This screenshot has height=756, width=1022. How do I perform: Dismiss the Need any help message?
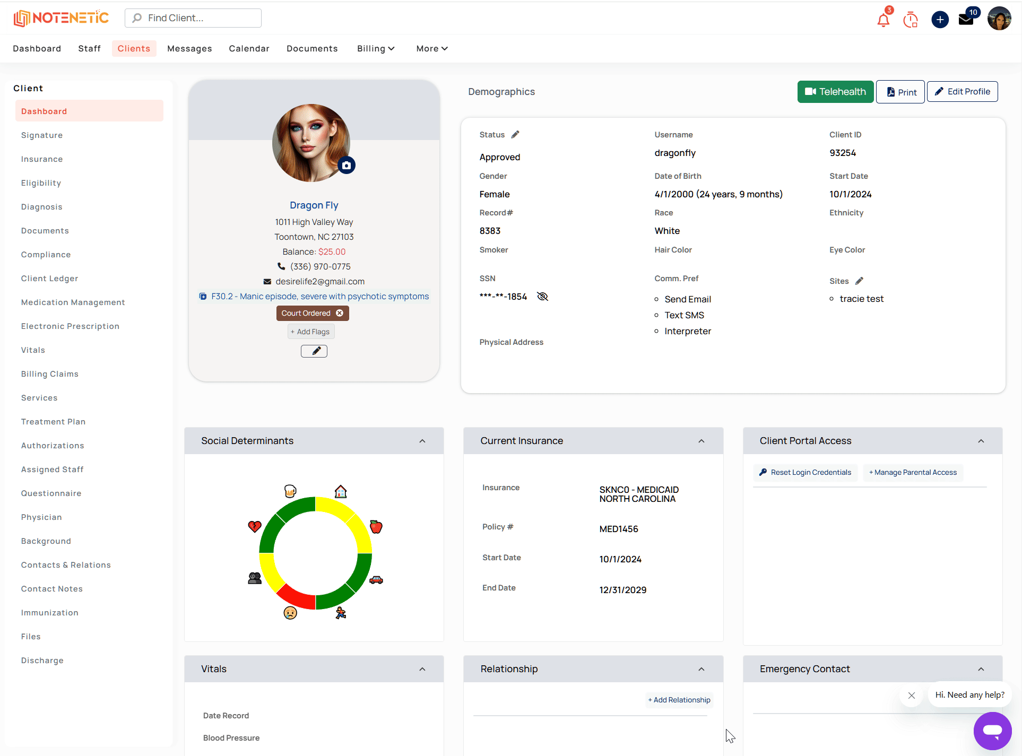point(912,695)
